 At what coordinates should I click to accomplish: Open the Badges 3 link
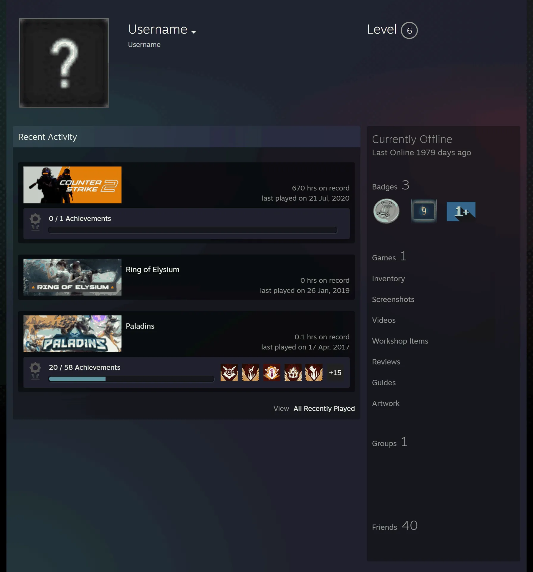pos(391,186)
